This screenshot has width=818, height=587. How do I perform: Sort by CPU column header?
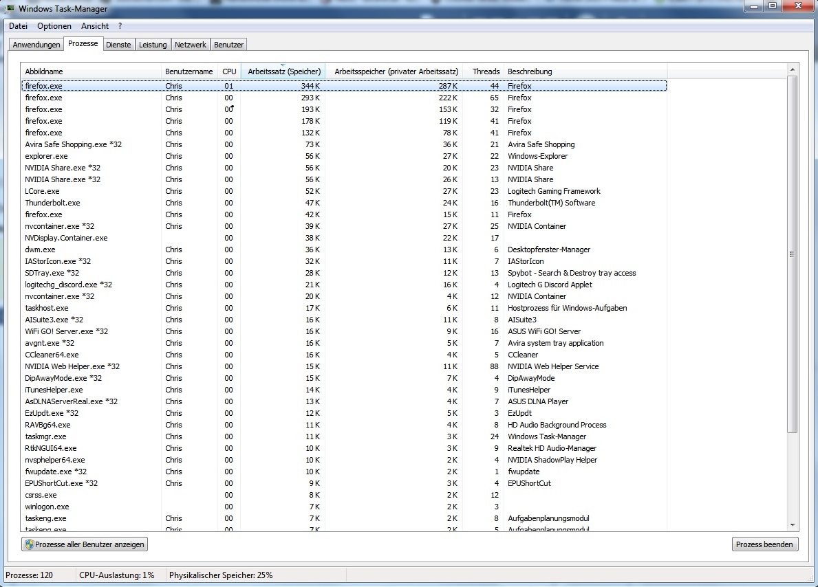229,71
